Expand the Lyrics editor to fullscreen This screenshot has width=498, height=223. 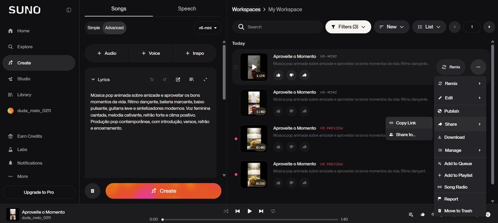(205, 79)
